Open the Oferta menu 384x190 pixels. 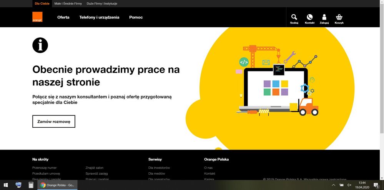click(63, 17)
